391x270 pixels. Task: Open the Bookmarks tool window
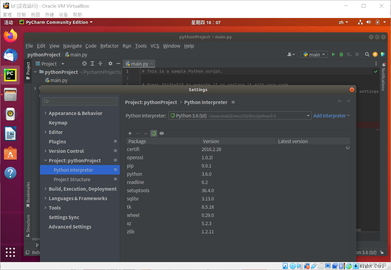click(x=28, y=195)
